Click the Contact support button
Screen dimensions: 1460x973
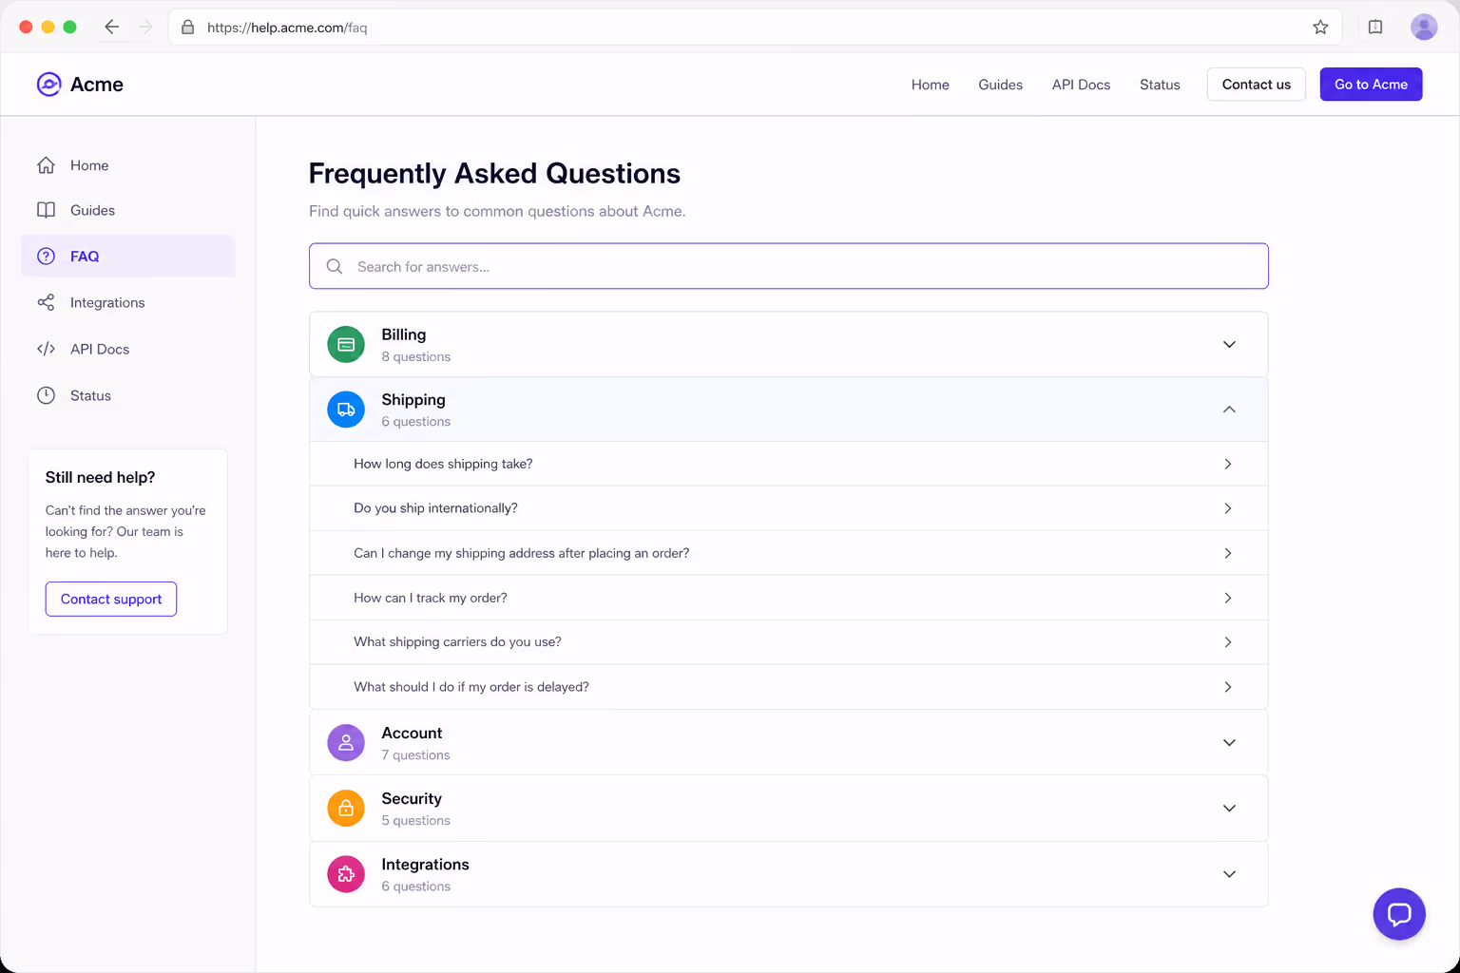(111, 599)
